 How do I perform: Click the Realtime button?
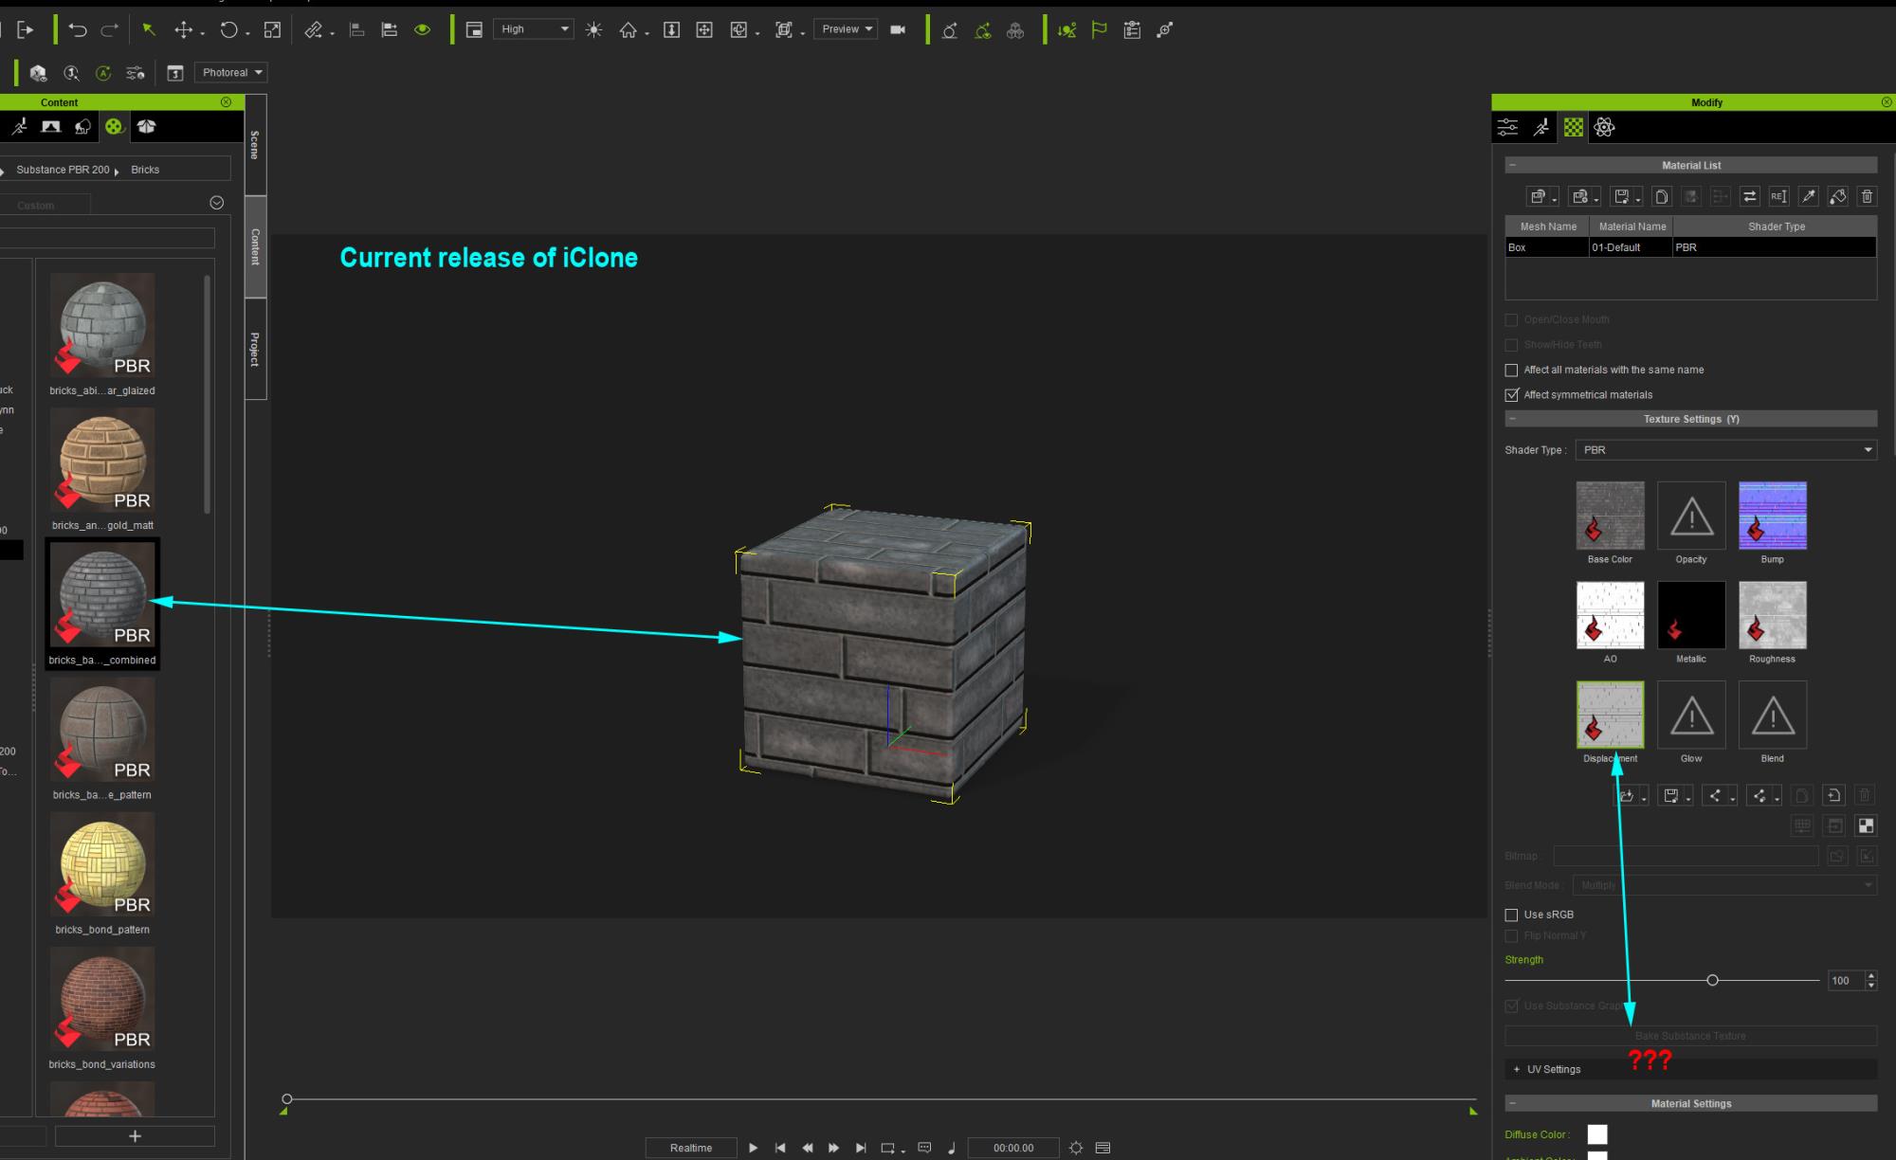(691, 1148)
